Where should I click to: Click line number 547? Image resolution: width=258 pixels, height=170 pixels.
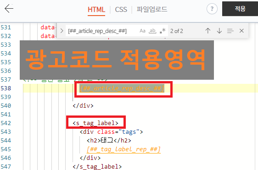pyautogui.click(x=6, y=166)
